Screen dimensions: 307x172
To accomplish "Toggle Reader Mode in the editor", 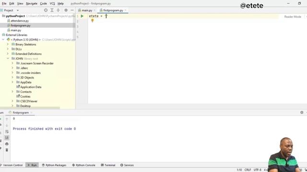I will point(293,17).
